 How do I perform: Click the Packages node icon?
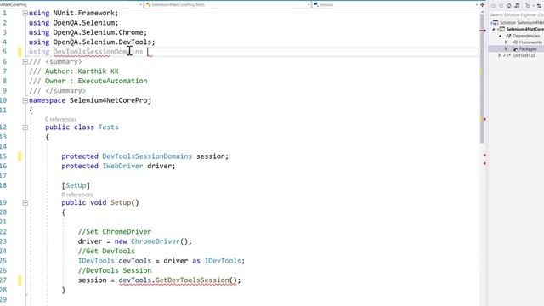point(515,49)
